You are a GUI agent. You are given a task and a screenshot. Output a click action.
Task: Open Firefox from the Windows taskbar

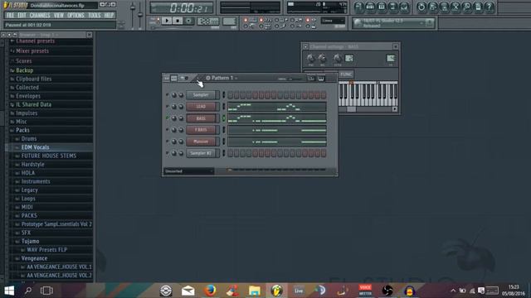(210, 291)
